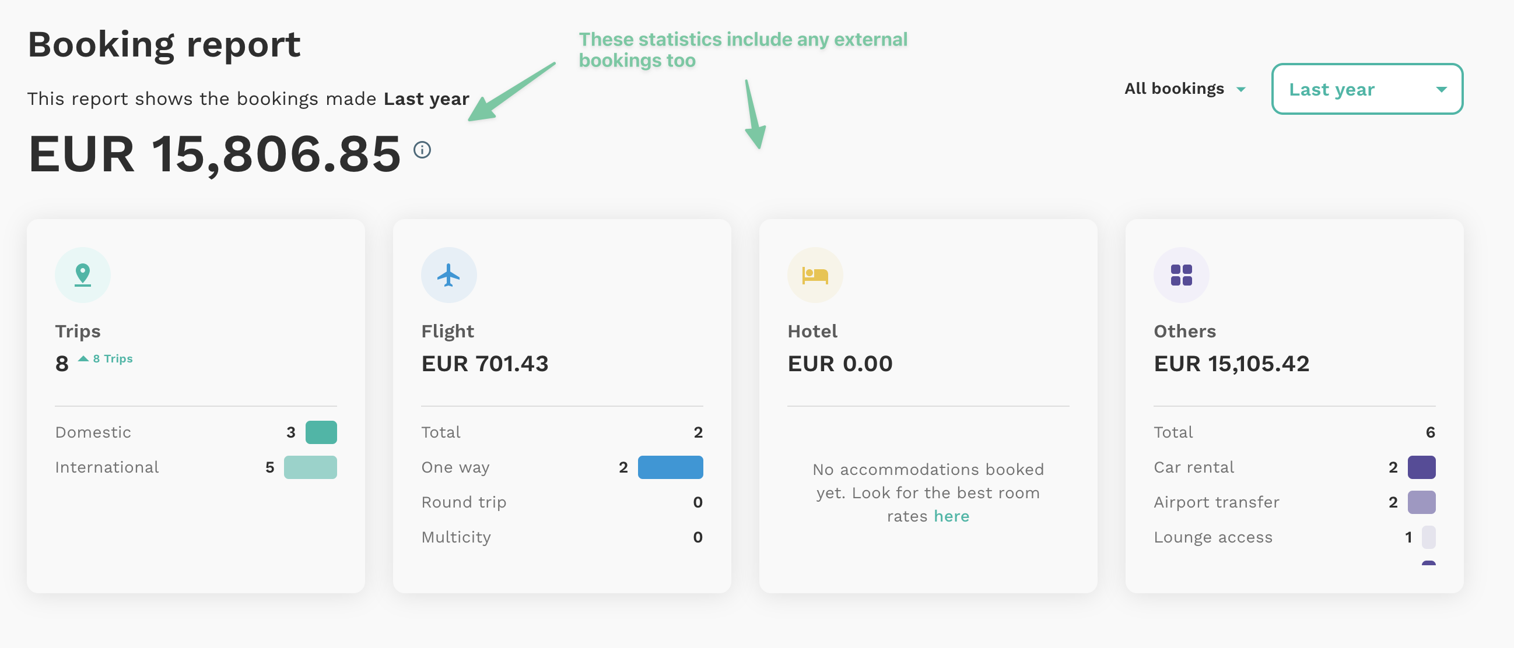Click the EUR 15,806.85 total amount
This screenshot has height=648, width=1514.
pyautogui.click(x=215, y=154)
